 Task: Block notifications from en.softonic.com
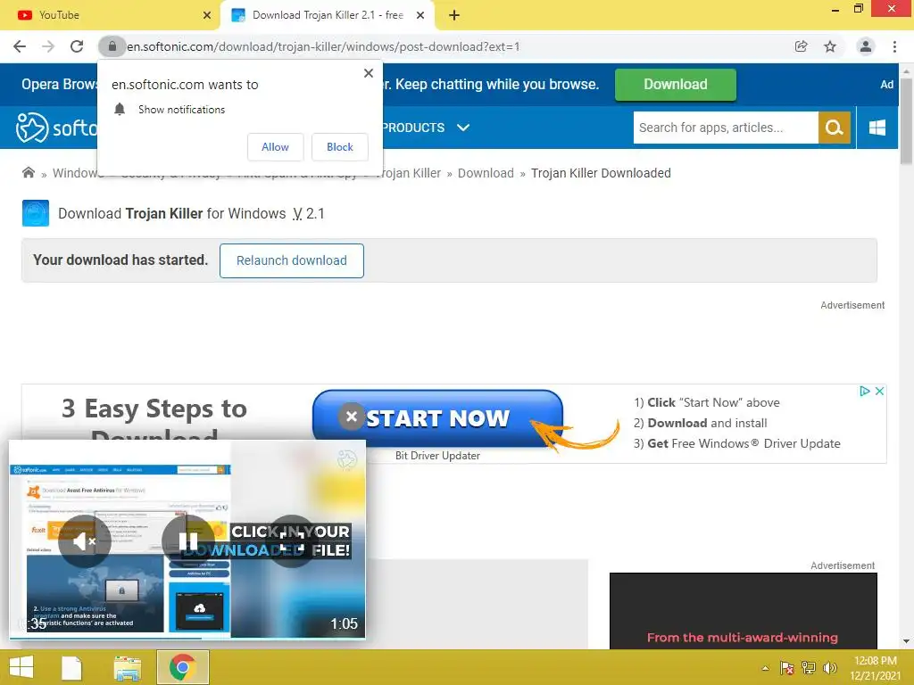340,147
